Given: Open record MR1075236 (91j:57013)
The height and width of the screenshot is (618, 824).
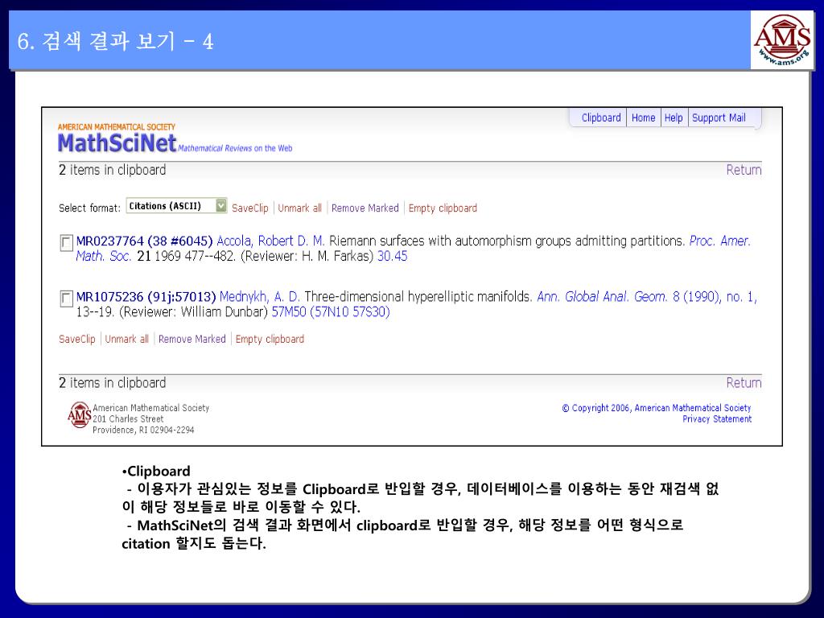Looking at the screenshot, I should point(146,297).
